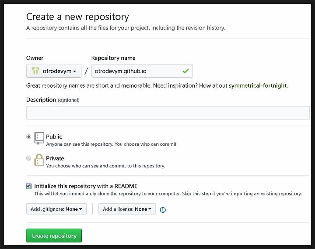Click the 'Create a new repository' heading
Viewport: 315px width, 249px height.
[77, 17]
